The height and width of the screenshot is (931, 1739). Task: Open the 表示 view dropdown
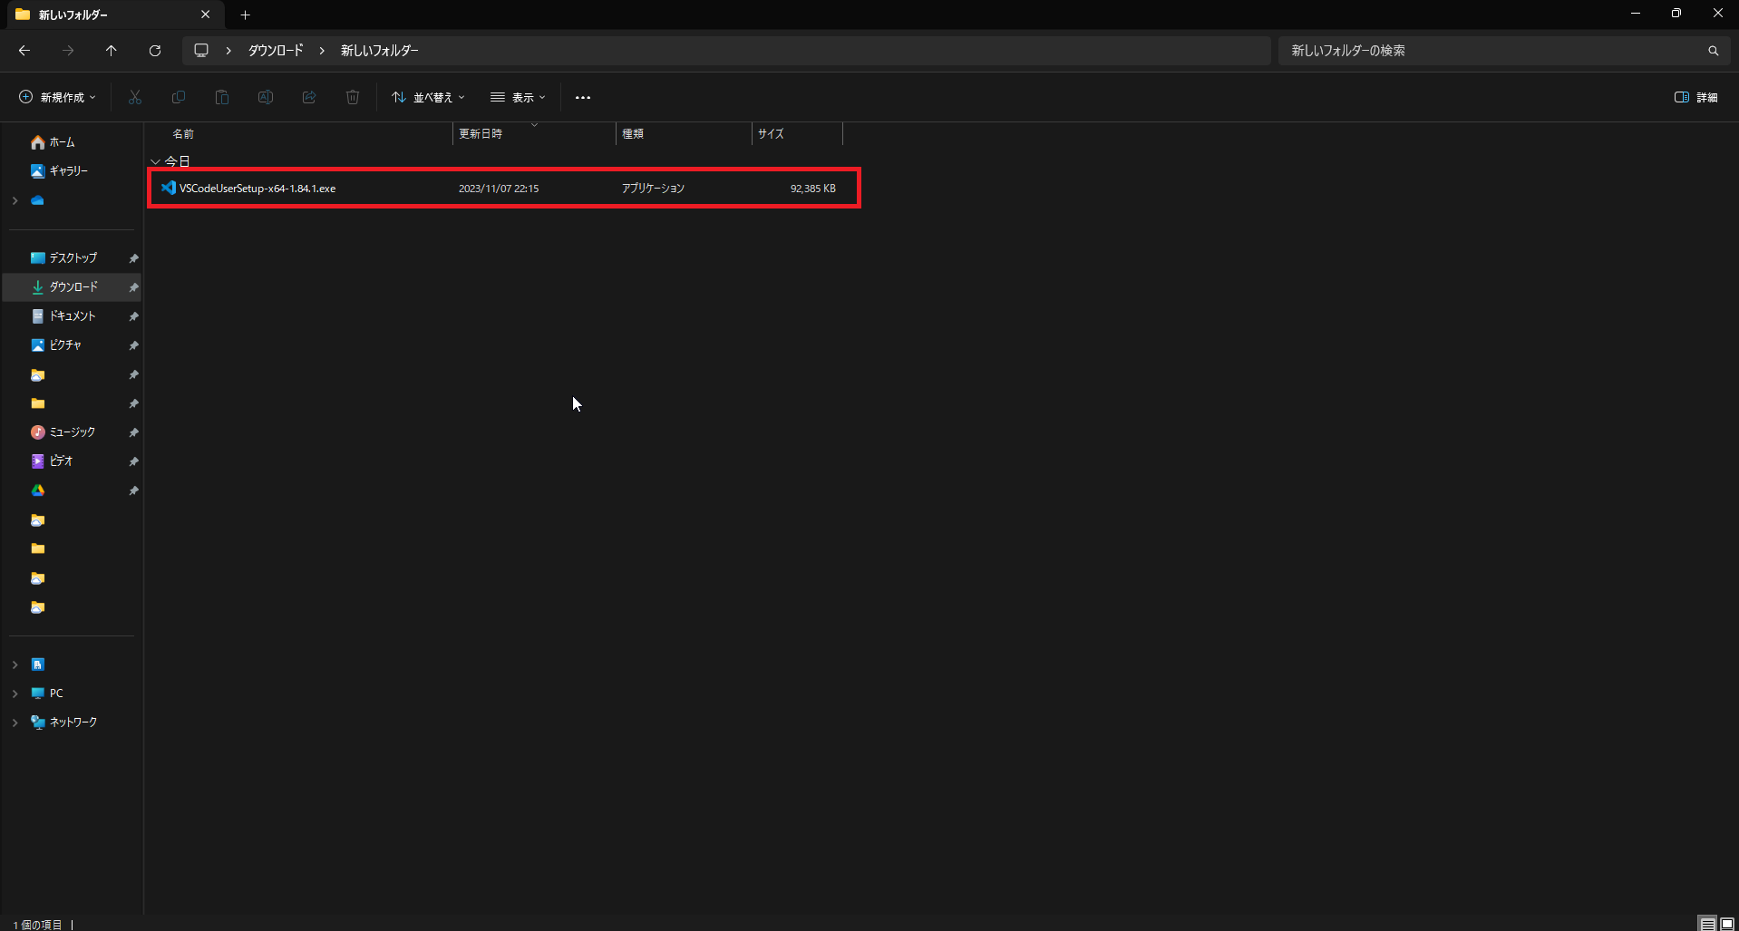[518, 97]
